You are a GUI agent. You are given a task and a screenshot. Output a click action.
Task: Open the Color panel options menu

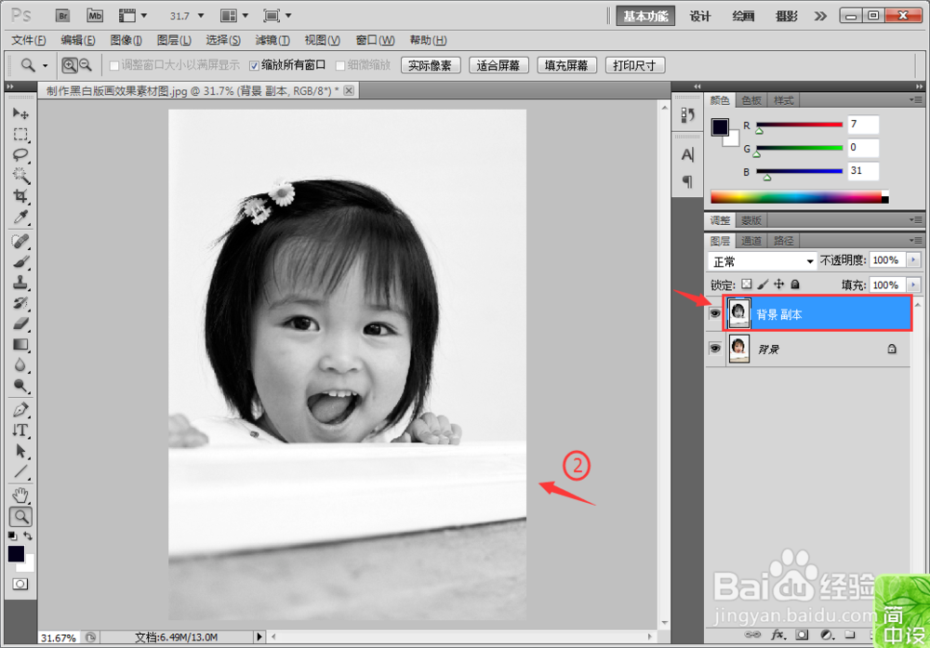click(x=916, y=100)
